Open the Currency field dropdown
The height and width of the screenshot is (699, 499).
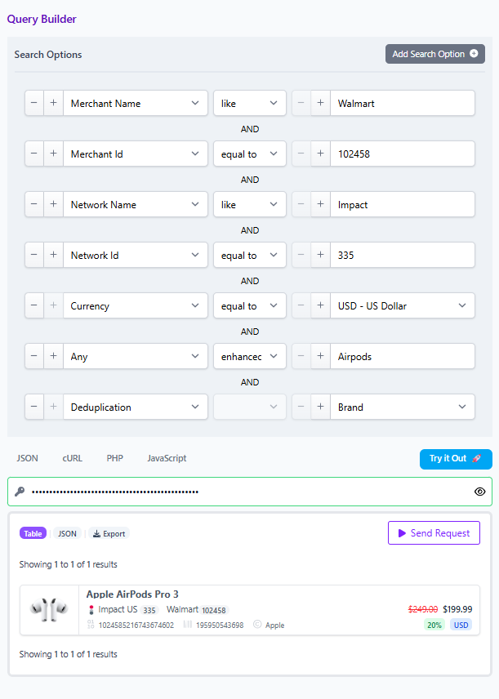click(136, 305)
